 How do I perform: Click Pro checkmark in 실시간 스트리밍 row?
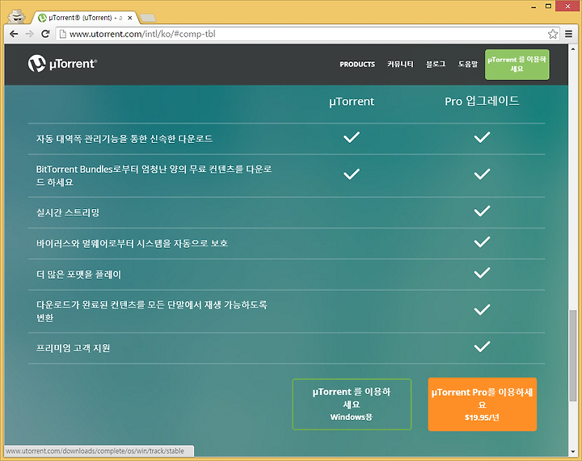(x=482, y=212)
